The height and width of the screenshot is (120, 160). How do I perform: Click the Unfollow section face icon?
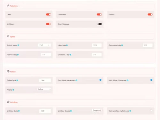pyautogui.click(x=8, y=102)
